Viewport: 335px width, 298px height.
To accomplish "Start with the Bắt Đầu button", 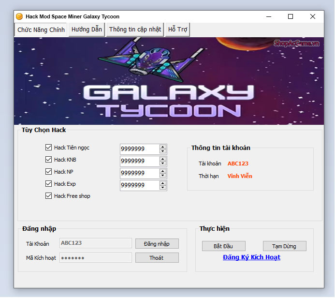I will 223,246.
